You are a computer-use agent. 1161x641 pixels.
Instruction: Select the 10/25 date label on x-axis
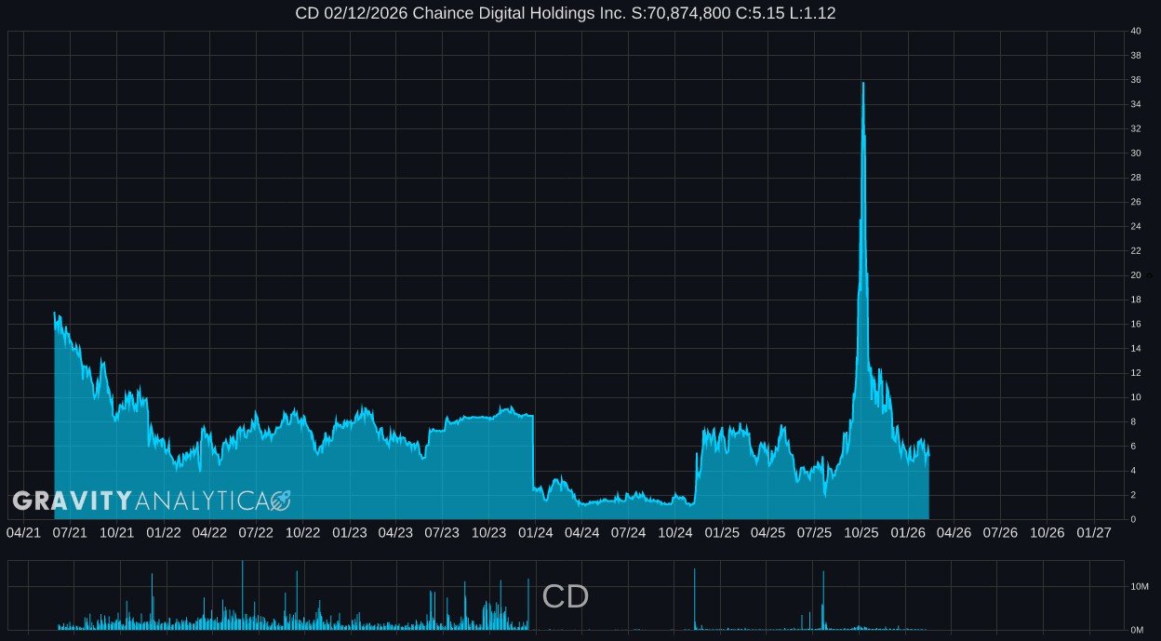861,533
